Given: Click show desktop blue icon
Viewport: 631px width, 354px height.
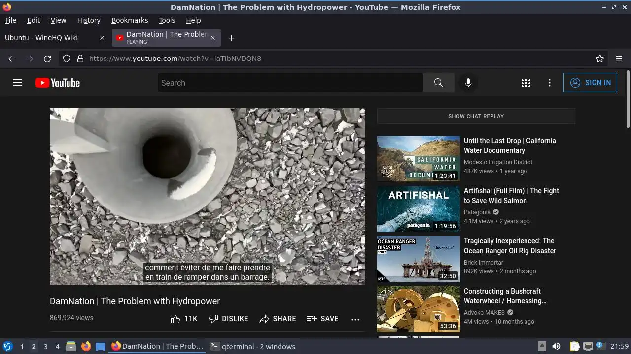Looking at the screenshot, I should click(101, 346).
